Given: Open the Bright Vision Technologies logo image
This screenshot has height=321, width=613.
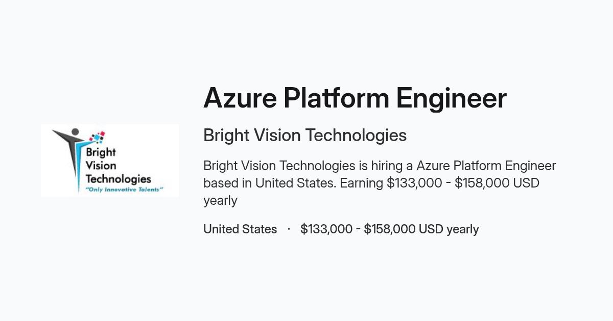Looking at the screenshot, I should pyautogui.click(x=110, y=160).
